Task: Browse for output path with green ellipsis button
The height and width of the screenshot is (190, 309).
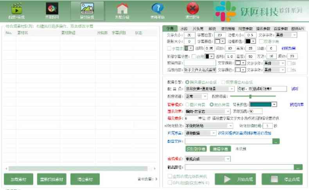Action: [298, 167]
